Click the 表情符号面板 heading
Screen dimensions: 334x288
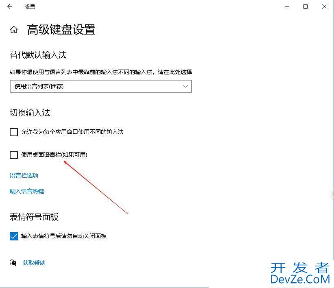coord(34,217)
